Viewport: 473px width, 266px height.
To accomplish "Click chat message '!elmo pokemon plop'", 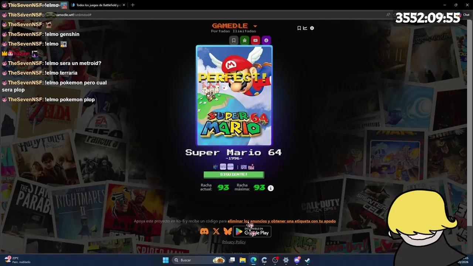I will pos(70,100).
